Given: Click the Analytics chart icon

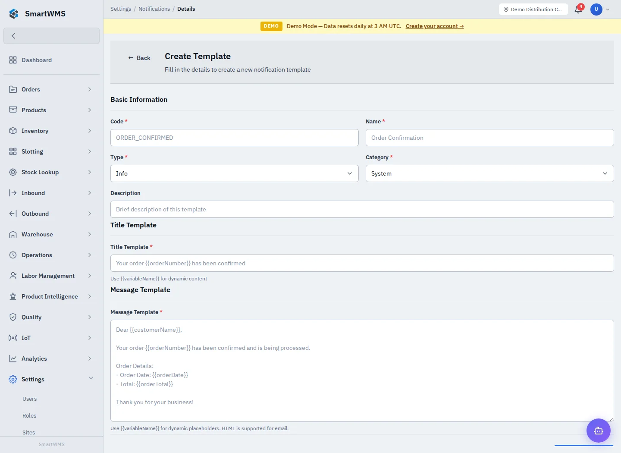Looking at the screenshot, I should point(13,359).
